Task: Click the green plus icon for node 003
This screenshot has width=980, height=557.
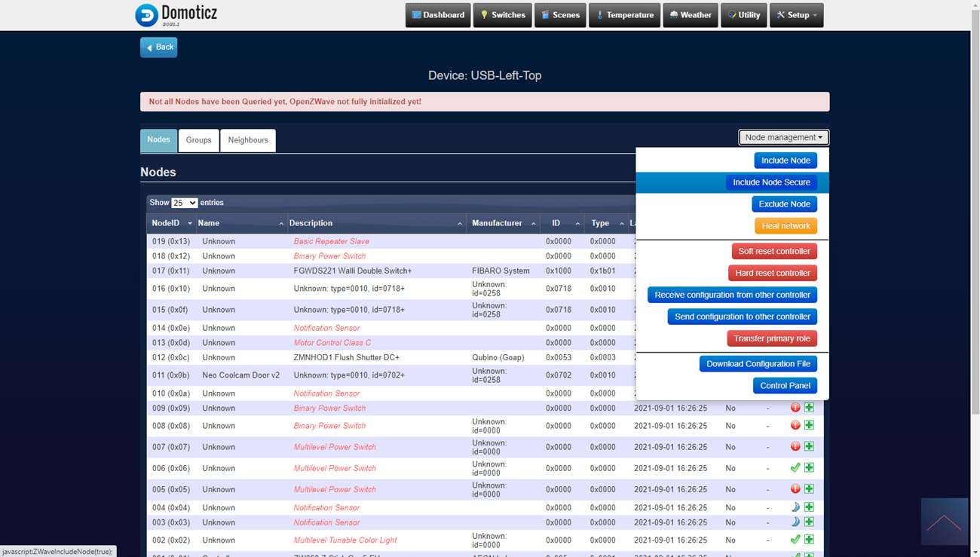Action: (x=809, y=522)
